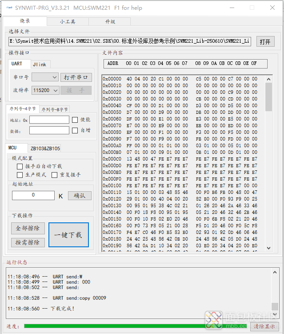Open the 升级 tab

coord(110,21)
